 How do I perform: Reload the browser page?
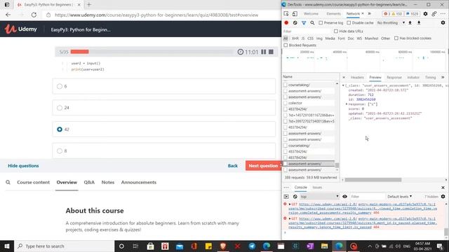[x=34, y=15]
